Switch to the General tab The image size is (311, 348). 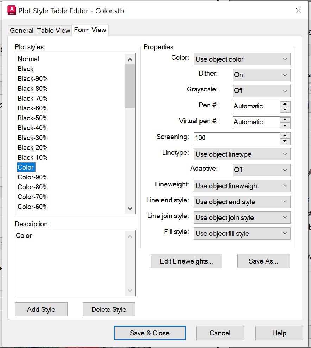click(x=21, y=30)
